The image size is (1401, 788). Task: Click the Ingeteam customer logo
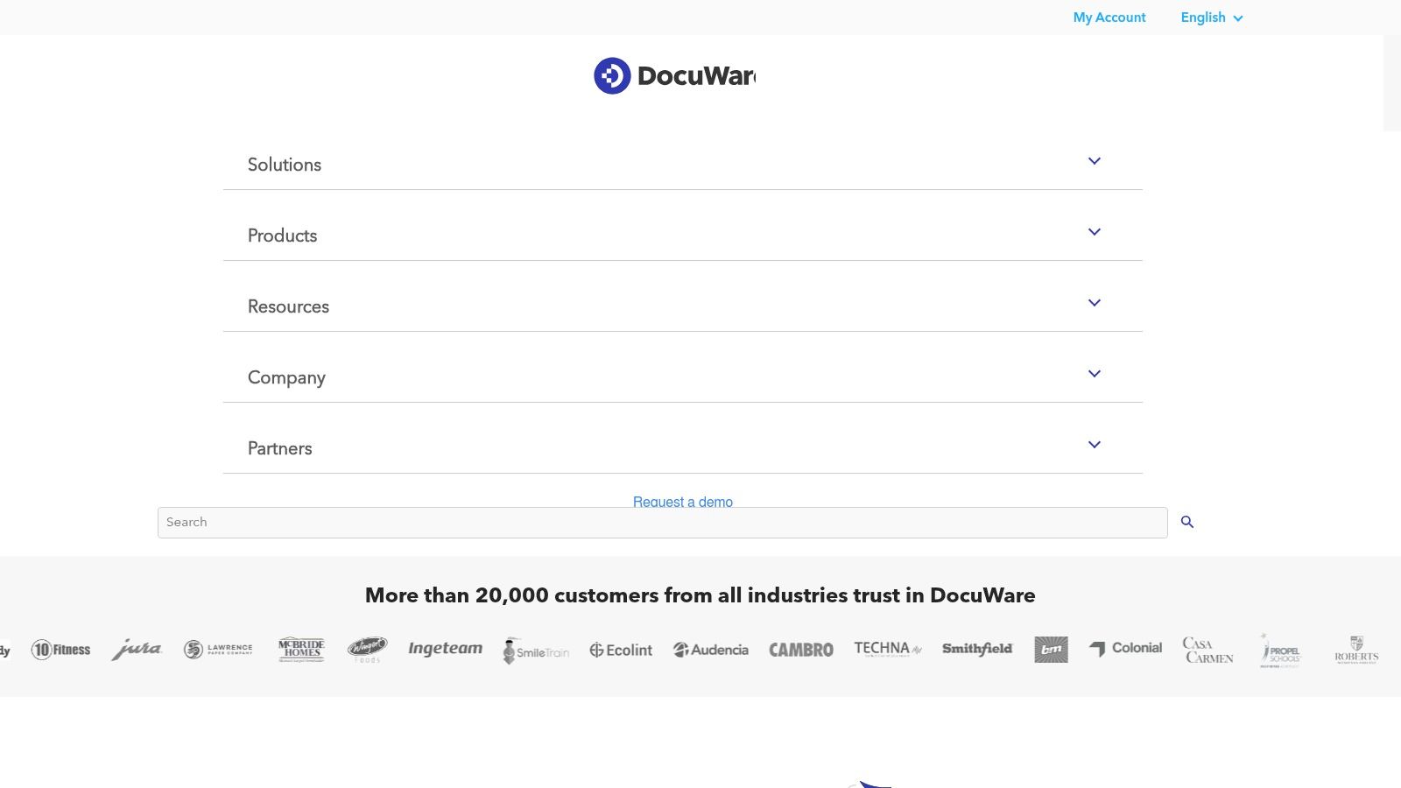[445, 649]
